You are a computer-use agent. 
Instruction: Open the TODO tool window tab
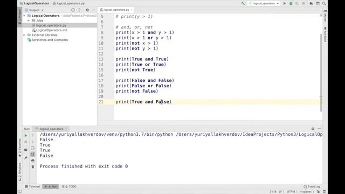[69, 186]
